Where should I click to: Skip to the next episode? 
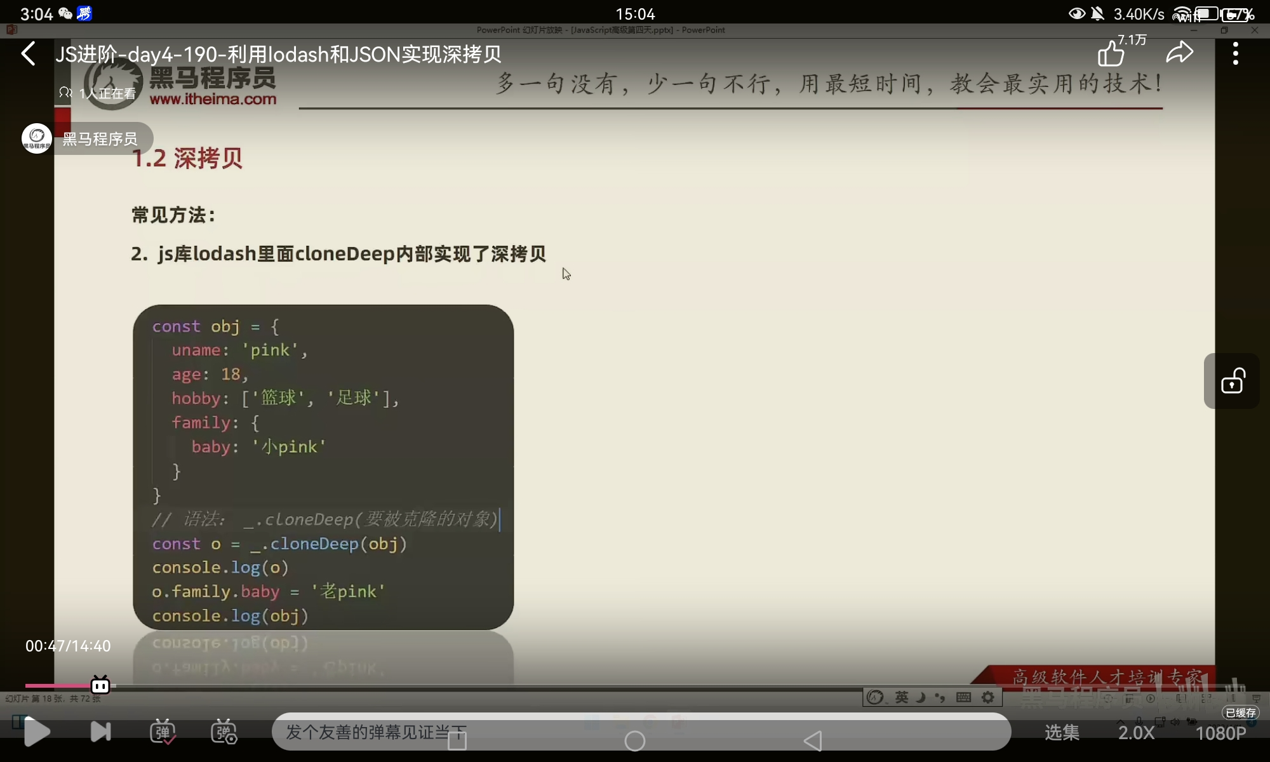pos(100,732)
